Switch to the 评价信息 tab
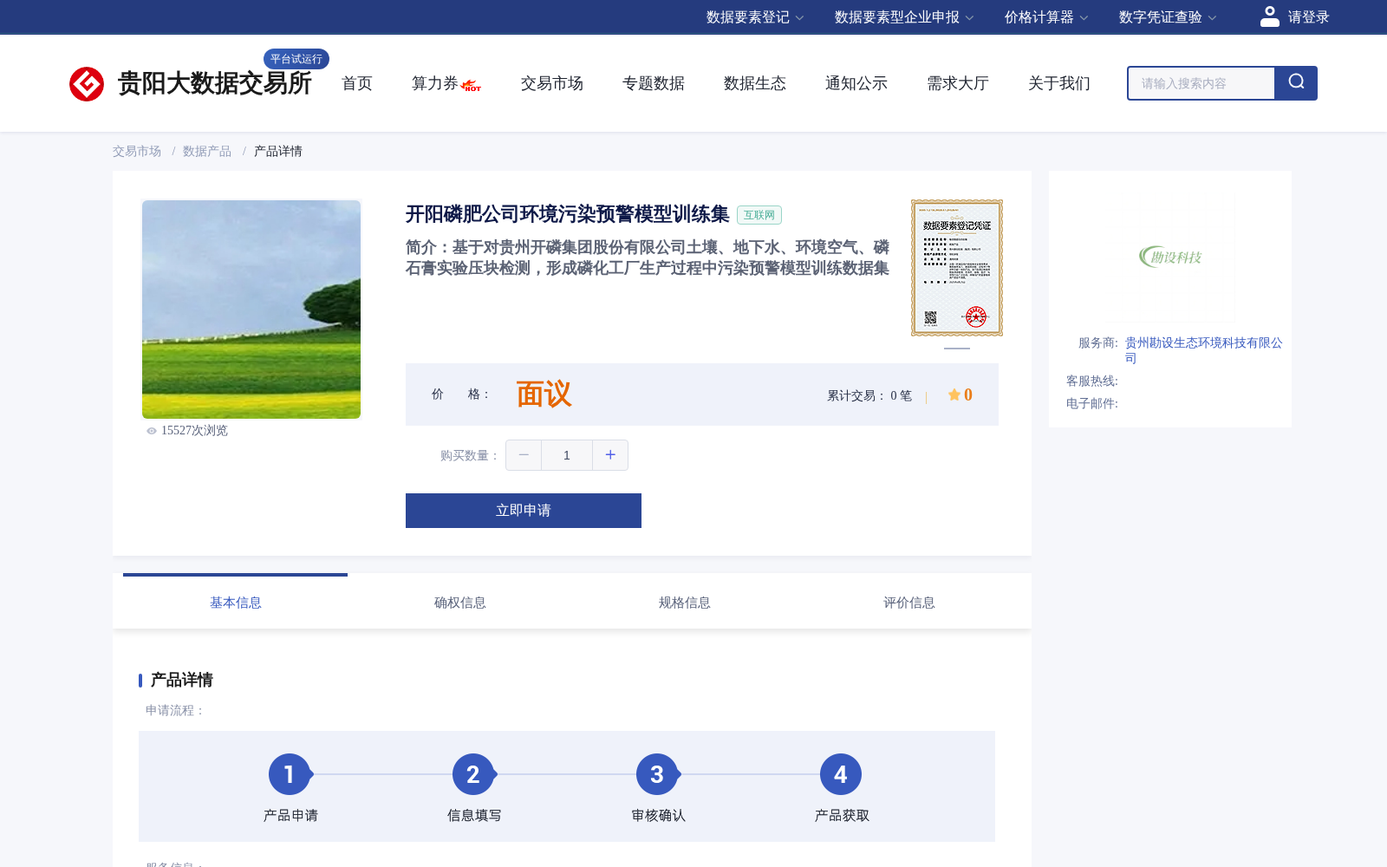This screenshot has height=867, width=1387. 909,603
